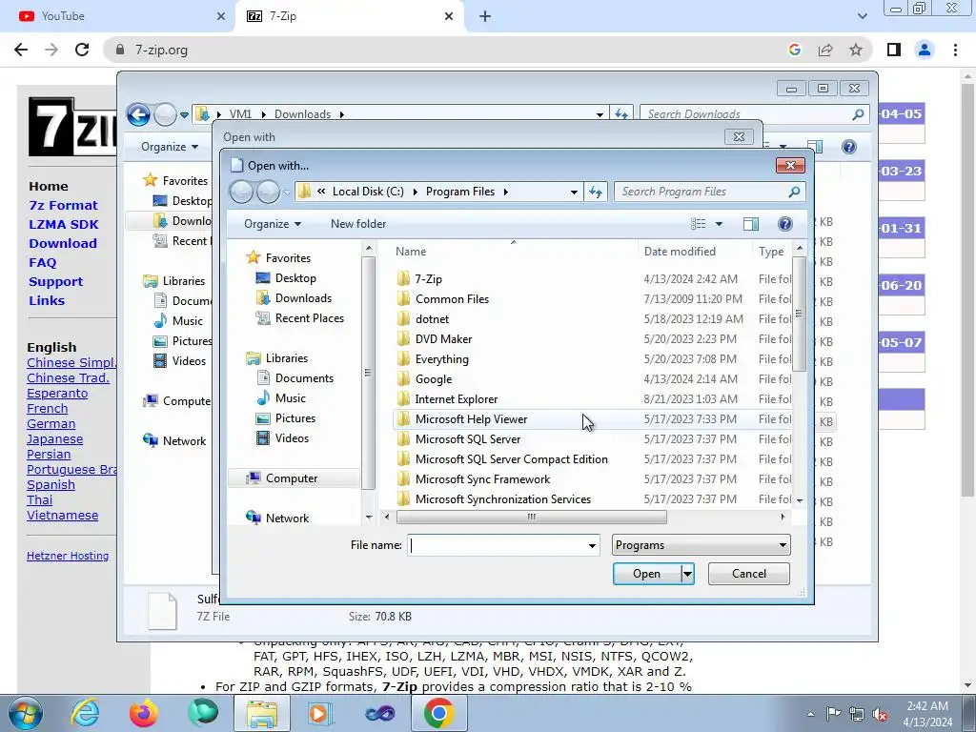Click the Open button
This screenshot has height=732, width=976.
tap(647, 573)
